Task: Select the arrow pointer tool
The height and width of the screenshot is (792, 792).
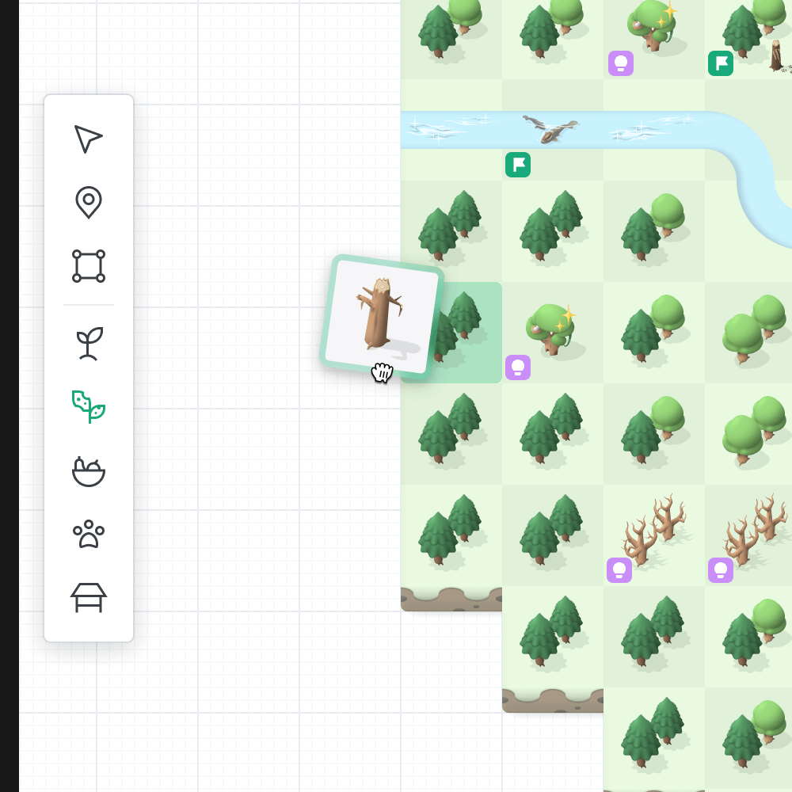Action: point(89,139)
